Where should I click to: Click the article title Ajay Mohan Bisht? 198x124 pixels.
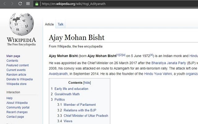pyautogui.click(x=77, y=38)
